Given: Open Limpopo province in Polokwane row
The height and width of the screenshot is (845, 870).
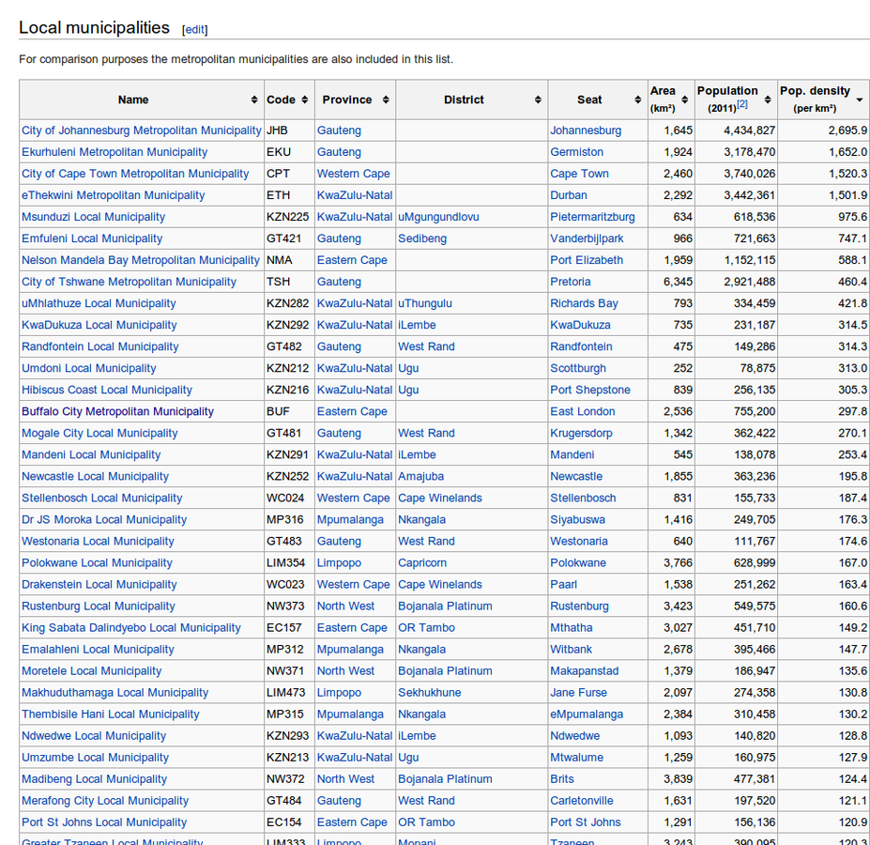Looking at the screenshot, I should click(x=339, y=563).
